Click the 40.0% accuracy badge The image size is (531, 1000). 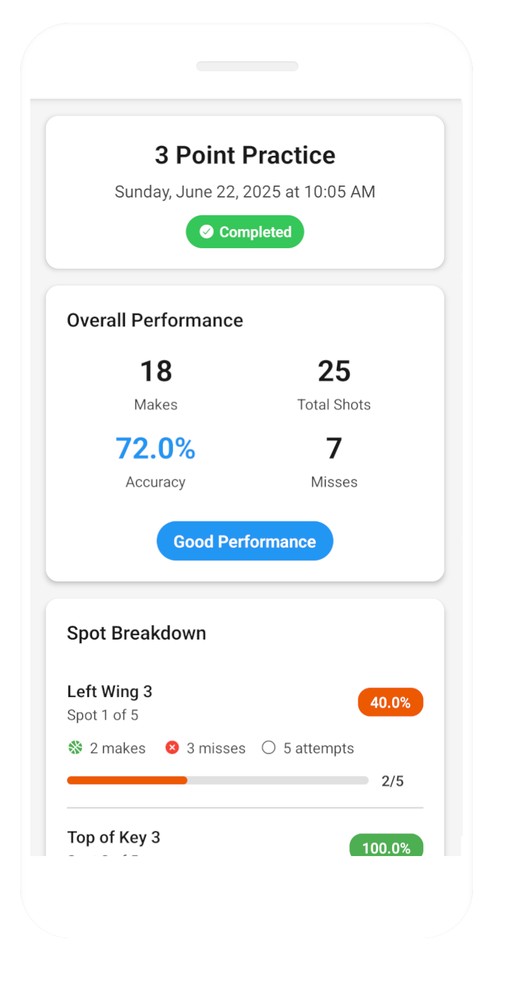pos(390,702)
